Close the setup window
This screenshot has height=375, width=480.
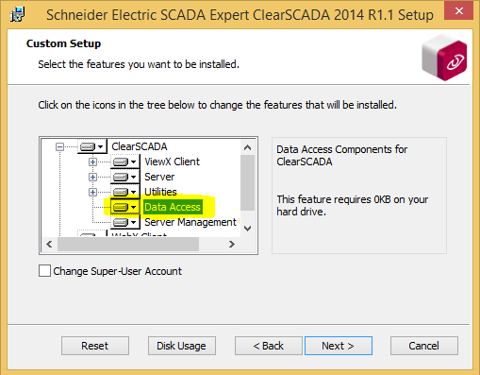459,10
